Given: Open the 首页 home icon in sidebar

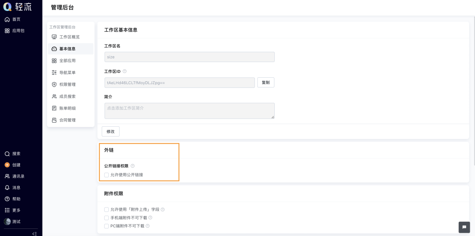Looking at the screenshot, I should point(7,19).
